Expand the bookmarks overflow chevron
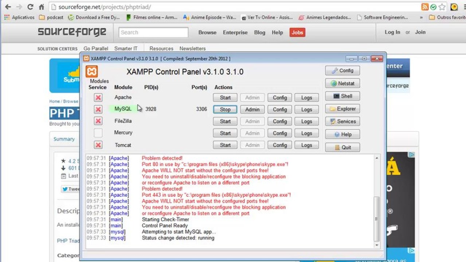 tap(421, 17)
